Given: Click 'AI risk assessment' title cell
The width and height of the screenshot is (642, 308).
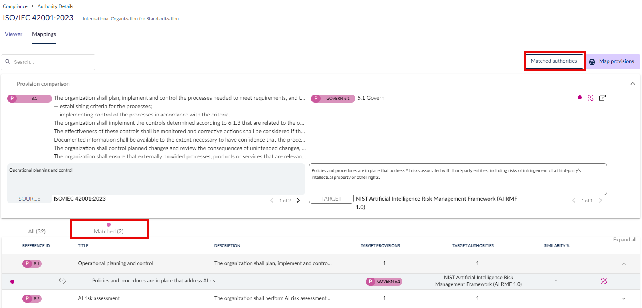Looking at the screenshot, I should coord(99,298).
